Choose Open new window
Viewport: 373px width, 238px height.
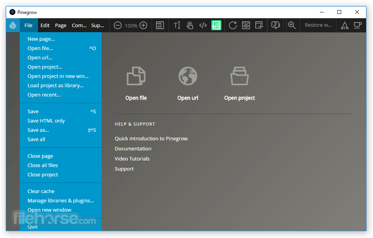point(60,210)
